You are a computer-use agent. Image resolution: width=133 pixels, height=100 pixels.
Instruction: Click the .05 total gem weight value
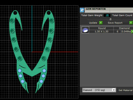coord(107,16)
